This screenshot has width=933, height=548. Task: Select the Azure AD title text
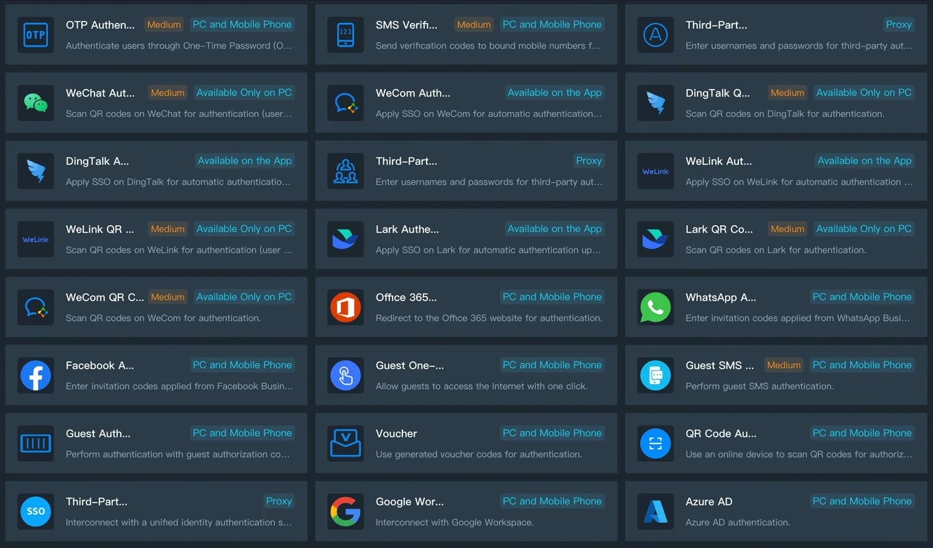coord(709,501)
